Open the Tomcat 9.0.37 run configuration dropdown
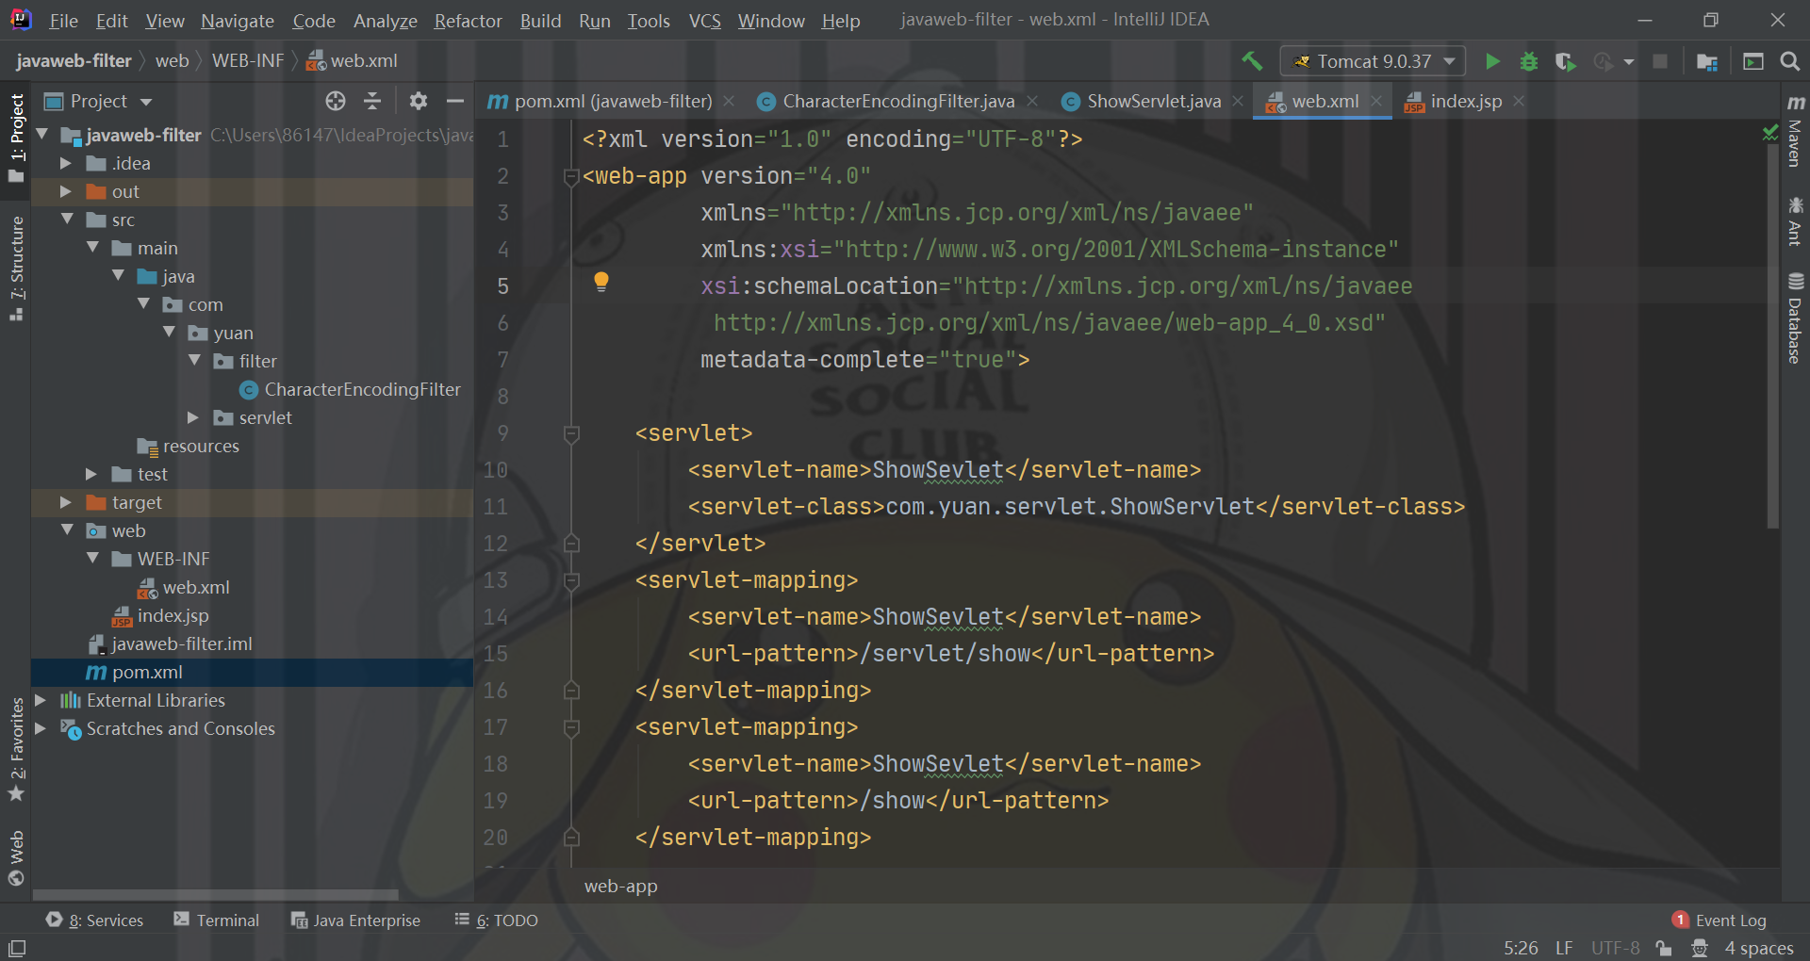 (1373, 61)
